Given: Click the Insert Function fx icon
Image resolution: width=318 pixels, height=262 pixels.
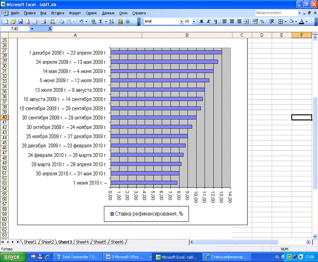Looking at the screenshot, I should tap(50, 29).
